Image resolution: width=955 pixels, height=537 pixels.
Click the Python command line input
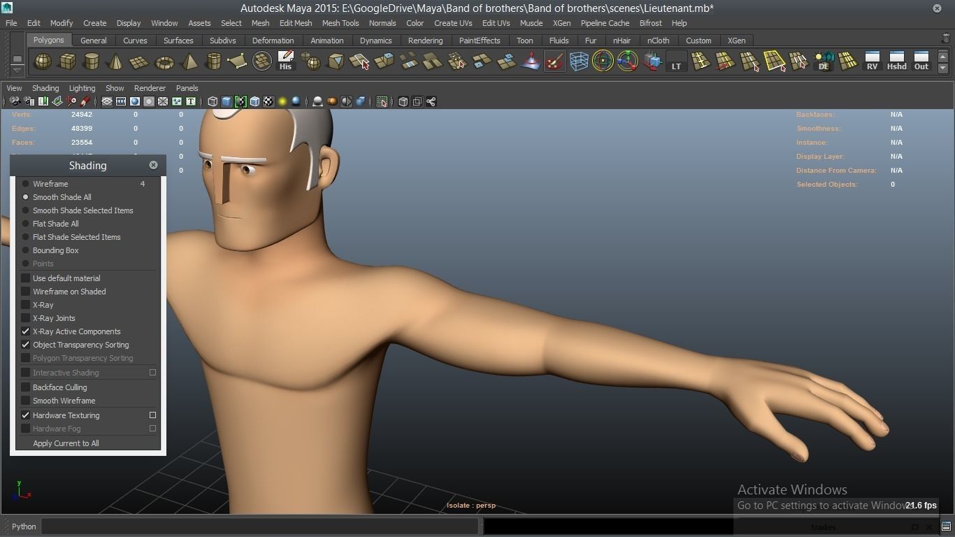click(x=259, y=527)
